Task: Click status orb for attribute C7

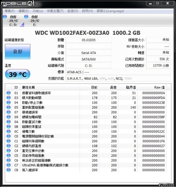Action: (x=9, y=165)
